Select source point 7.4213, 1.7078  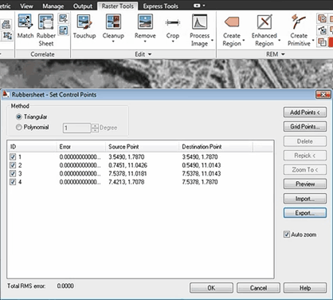[127, 182]
